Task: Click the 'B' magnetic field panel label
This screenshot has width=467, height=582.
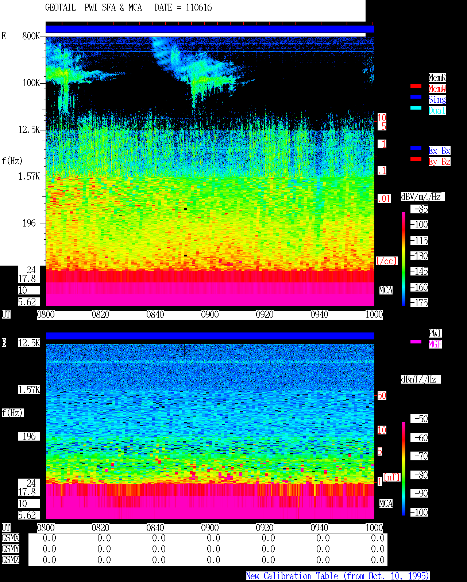Action: pyautogui.click(x=4, y=343)
